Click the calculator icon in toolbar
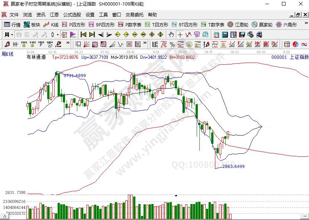This screenshot has height=220, width=309. click(x=225, y=35)
